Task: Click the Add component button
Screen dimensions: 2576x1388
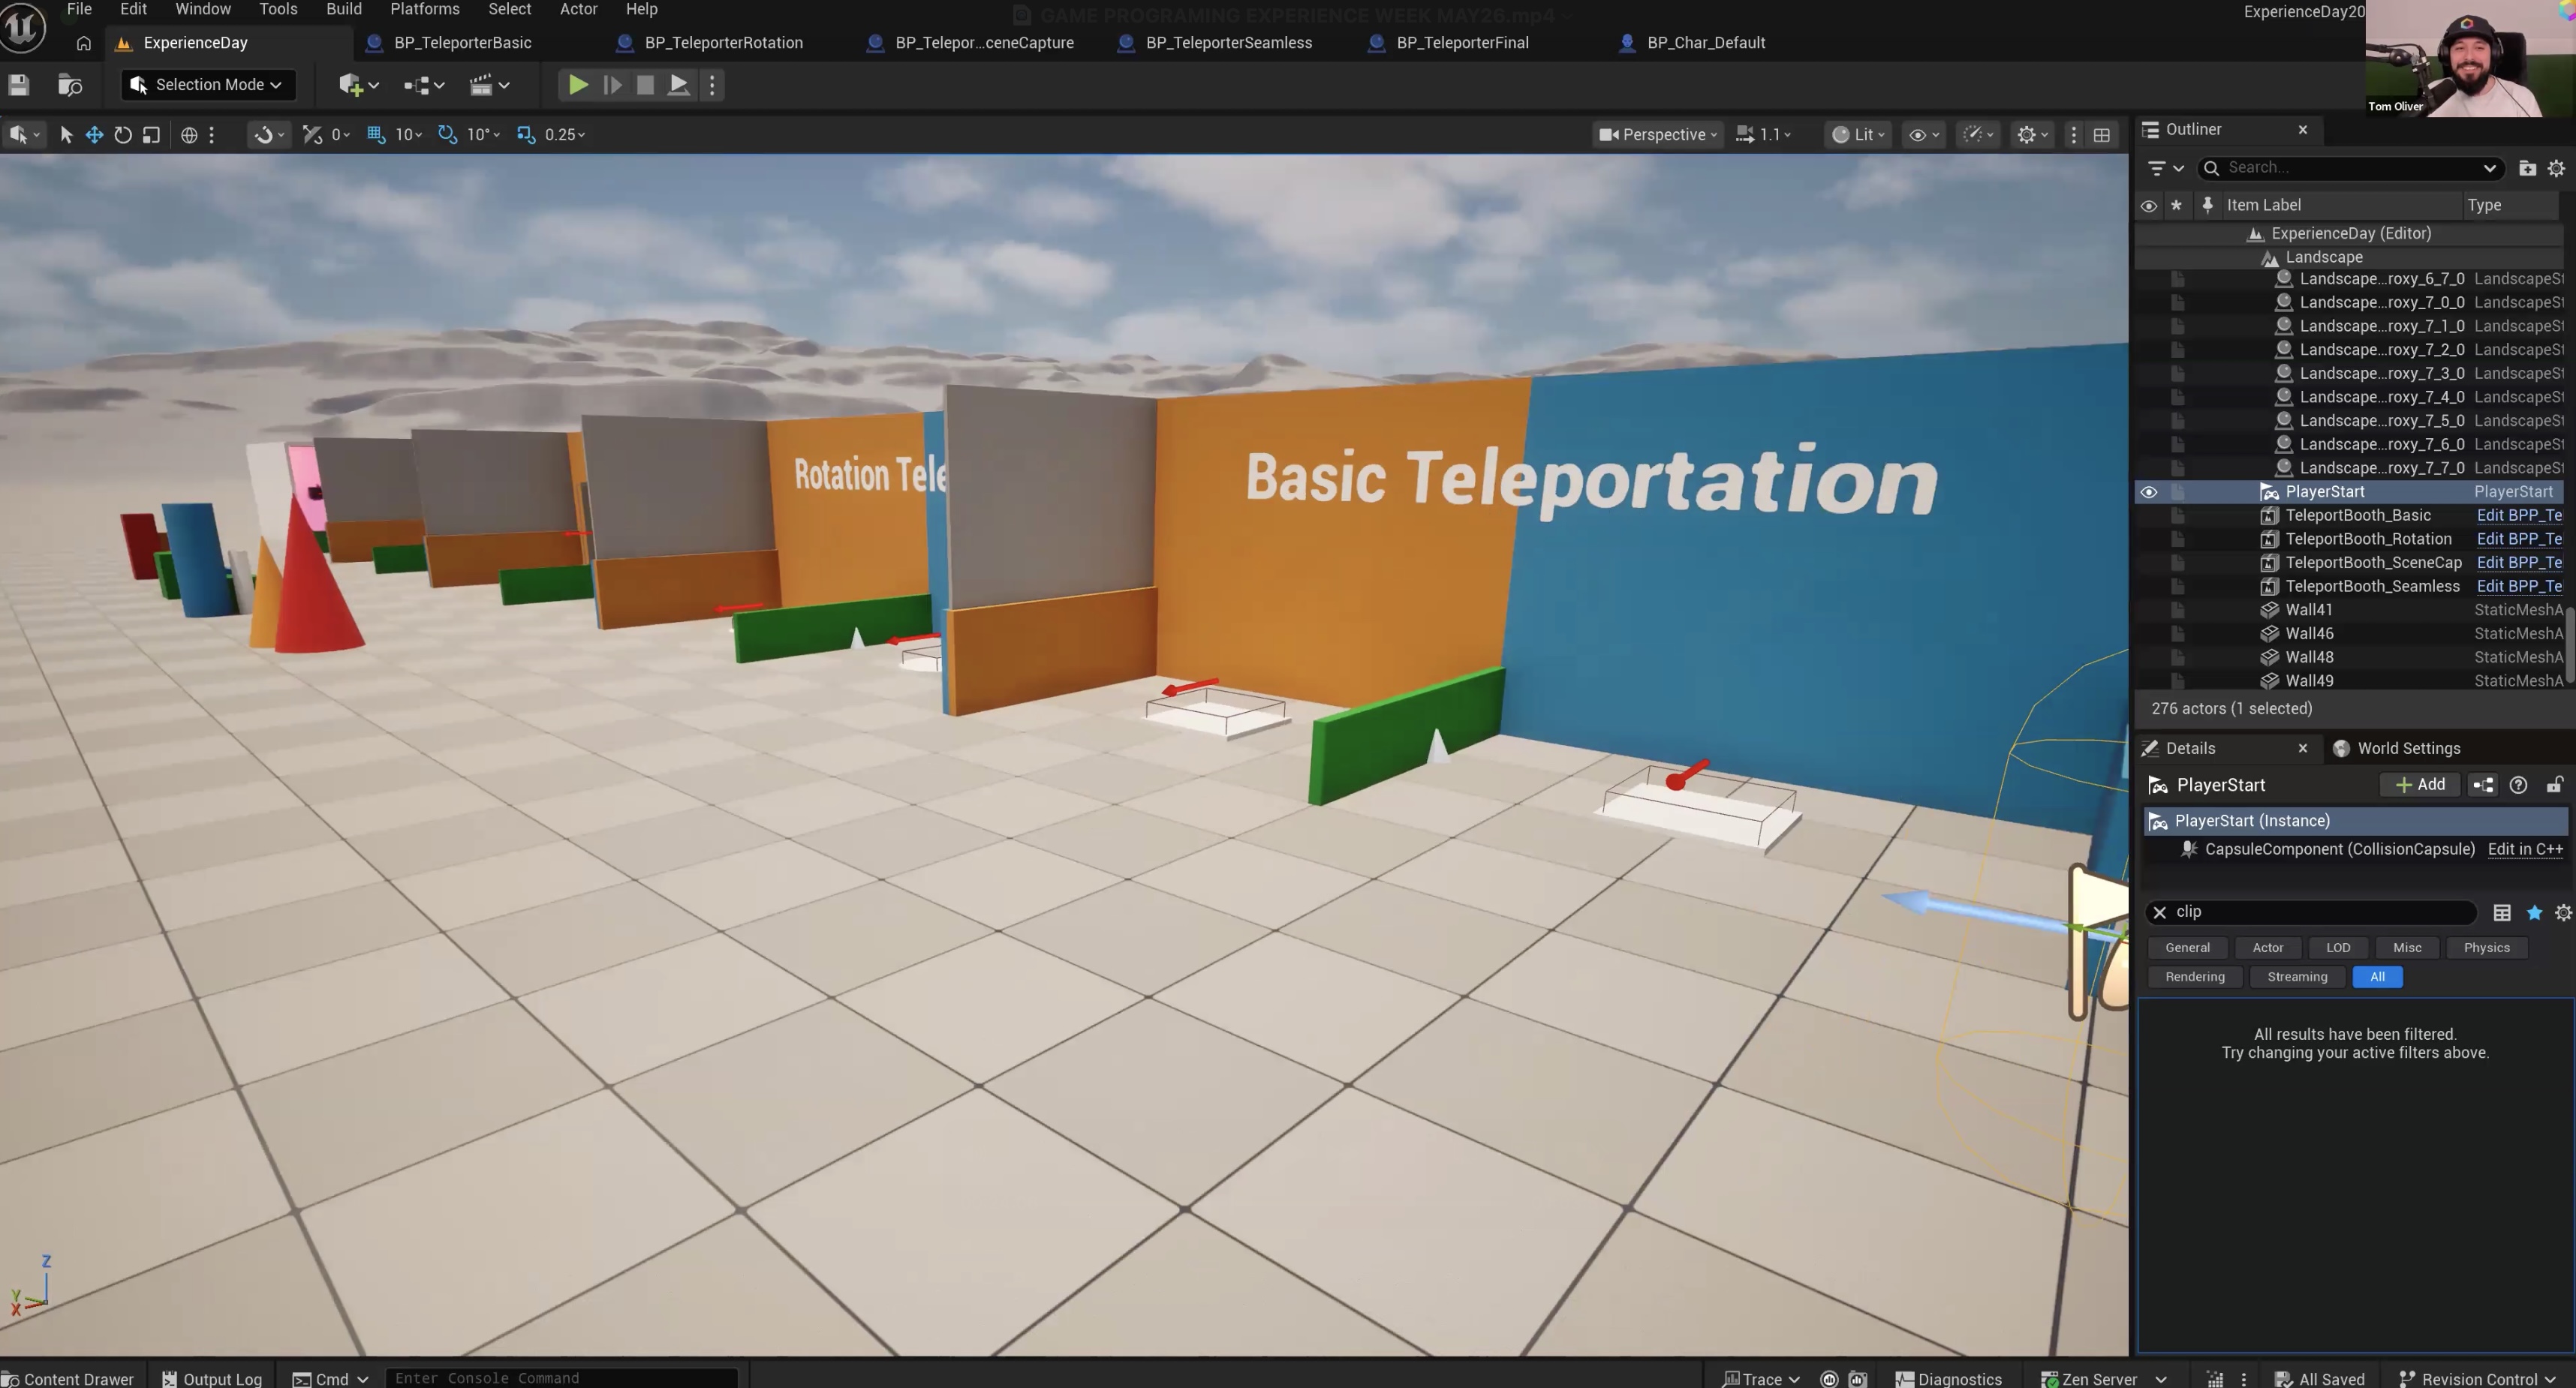Action: [2420, 785]
